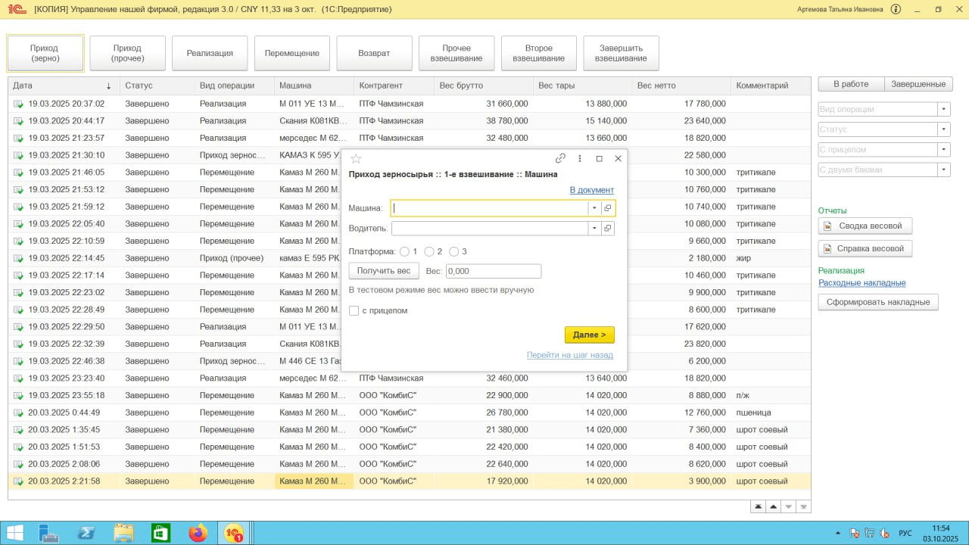Image resolution: width=969 pixels, height=545 pixels.
Task: Click the Сводка весовой report button
Action: [x=865, y=226]
